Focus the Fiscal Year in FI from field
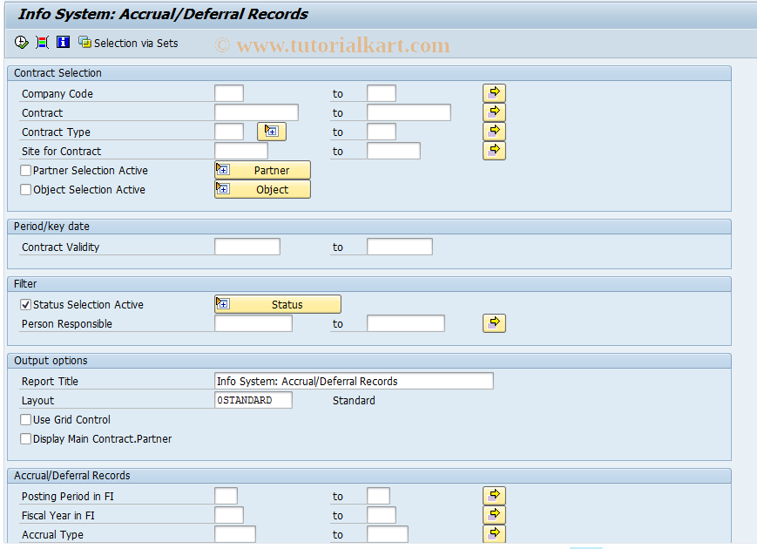 [229, 515]
